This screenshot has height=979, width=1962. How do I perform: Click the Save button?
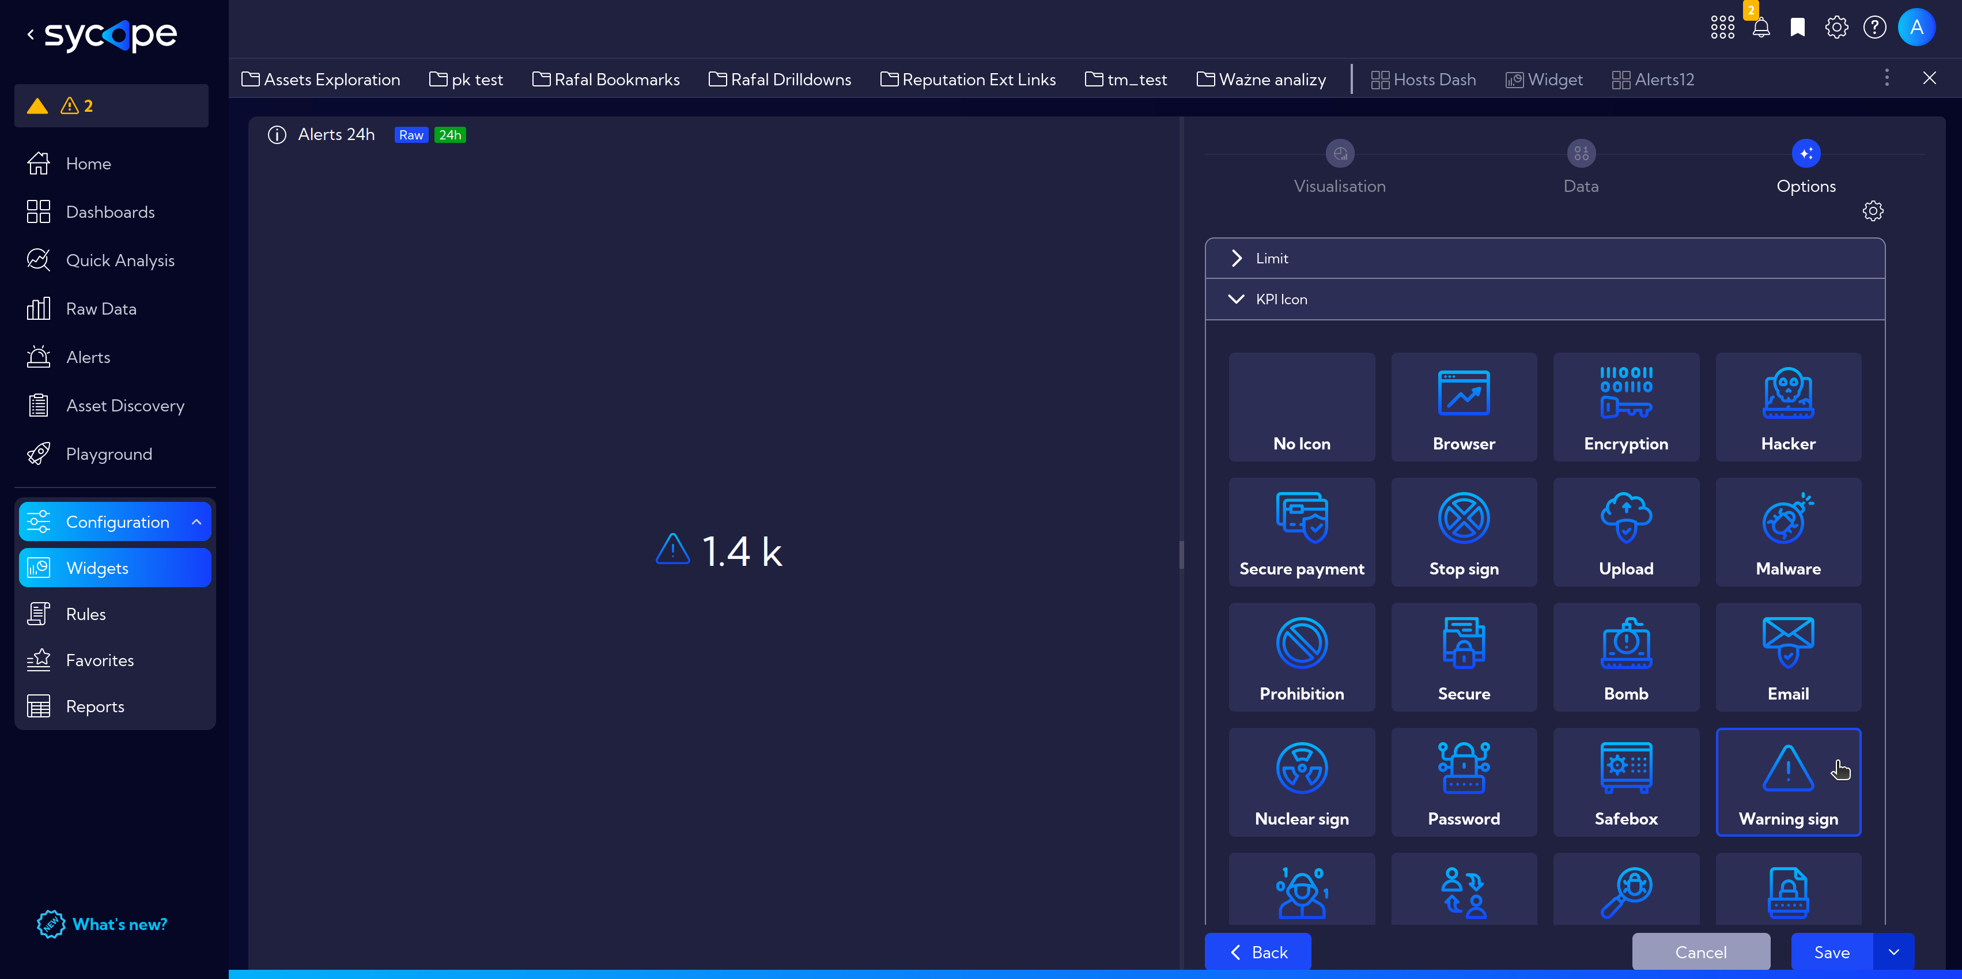[1831, 951]
